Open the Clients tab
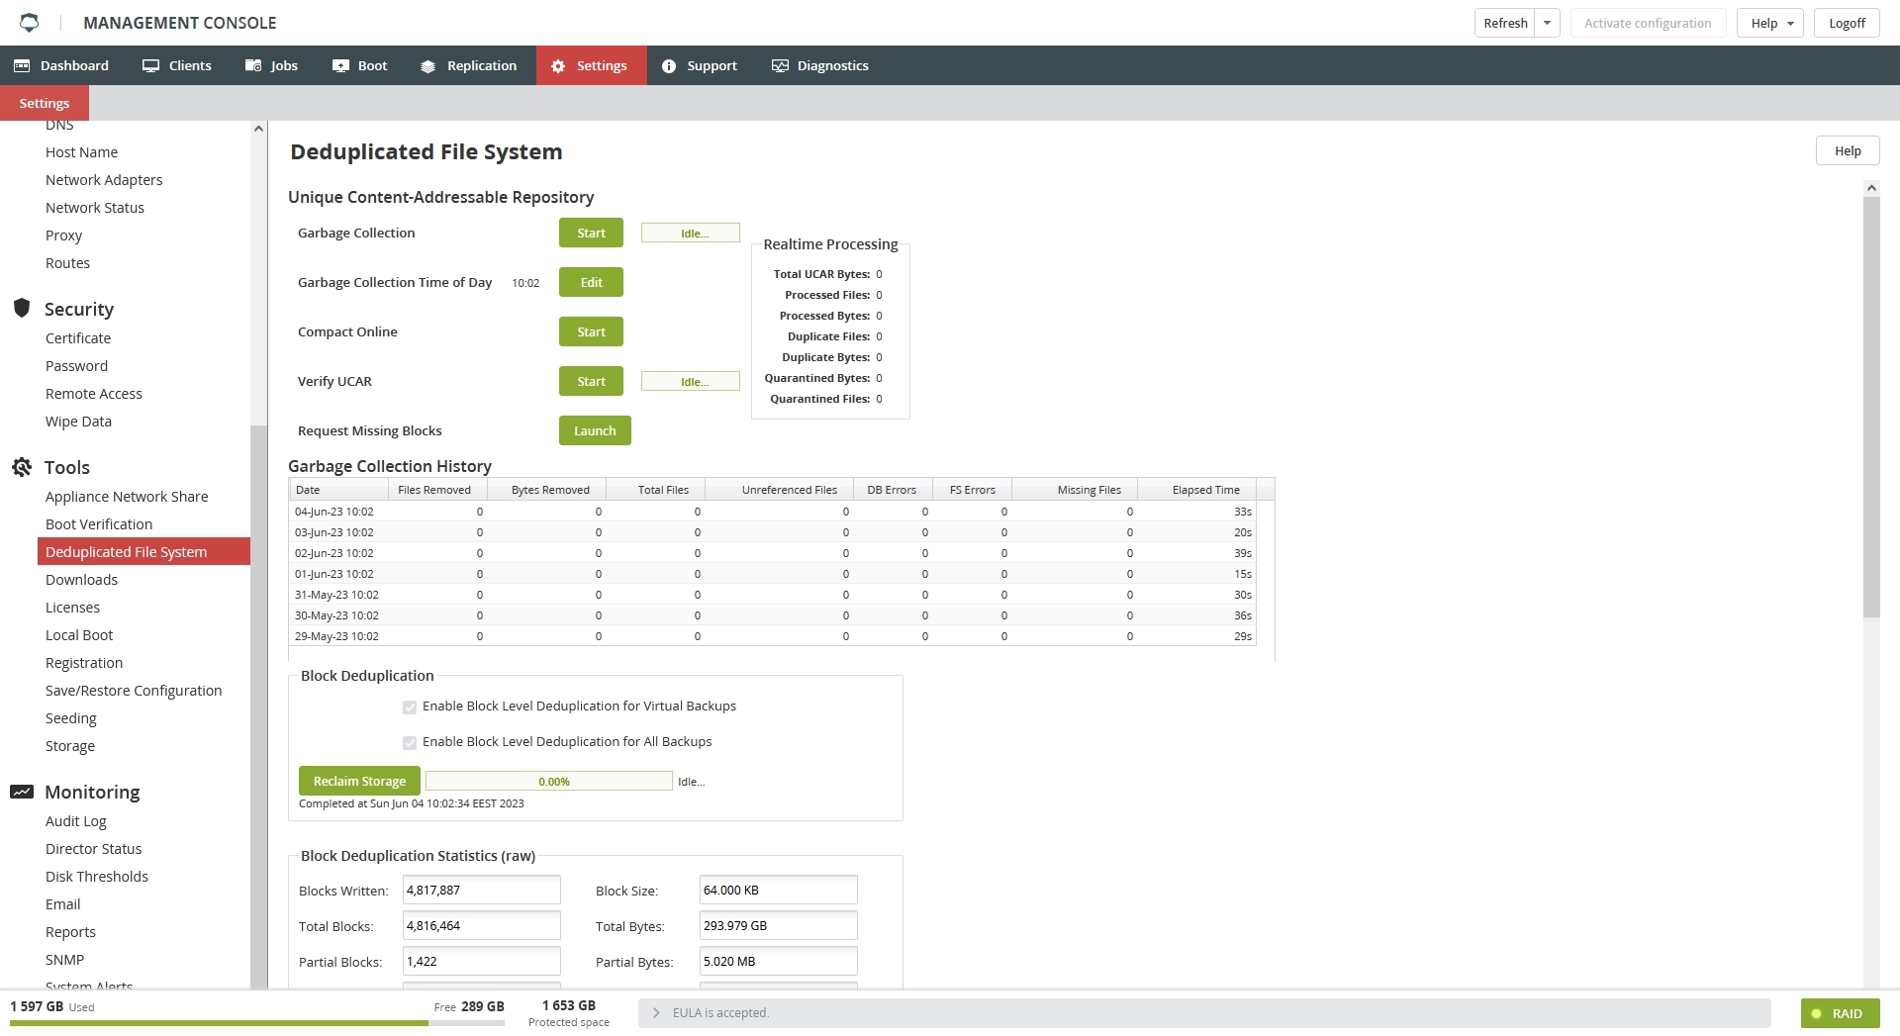Viewport: 1900px width, 1036px height. pyautogui.click(x=177, y=65)
